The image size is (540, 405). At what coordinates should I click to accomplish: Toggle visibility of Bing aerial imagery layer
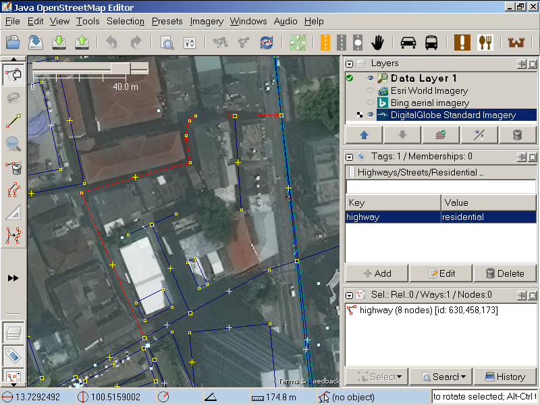370,103
